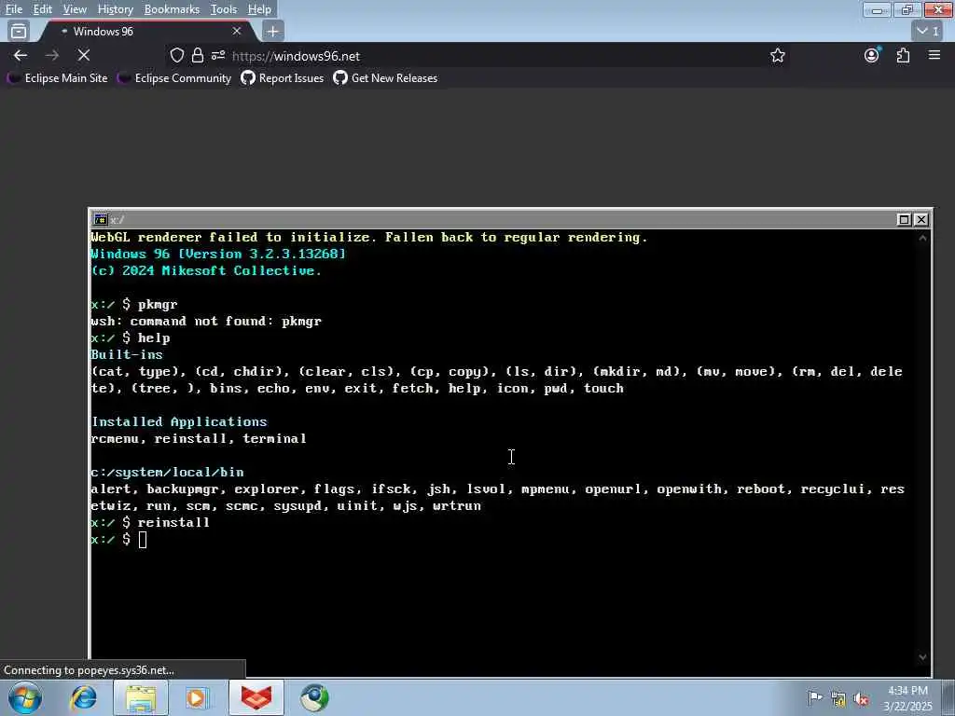Switch to the red browser taskbar icon
Screen dimensions: 955x716
[x=256, y=697]
